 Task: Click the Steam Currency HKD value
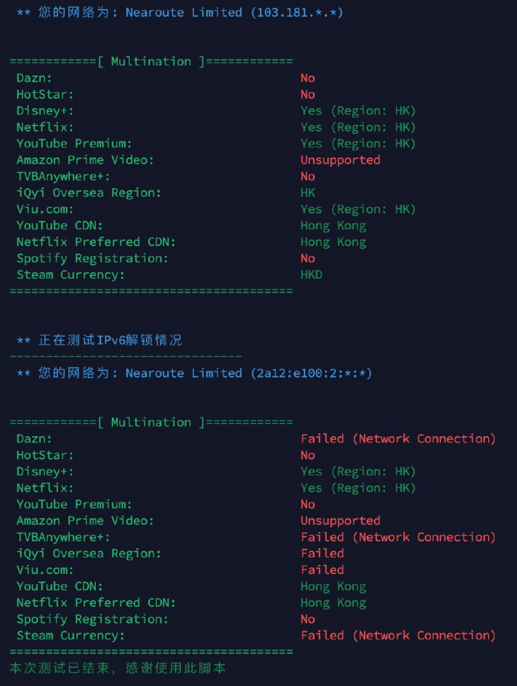(x=311, y=275)
